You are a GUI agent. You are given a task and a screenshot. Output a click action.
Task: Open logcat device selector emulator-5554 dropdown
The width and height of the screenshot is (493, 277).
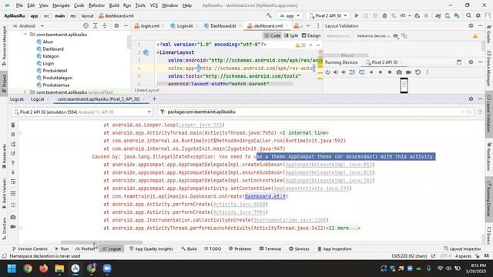82,112
